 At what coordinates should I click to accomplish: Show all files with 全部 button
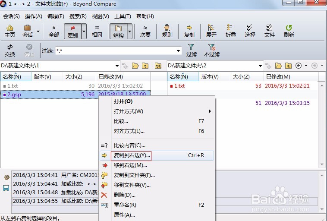pos(54,31)
